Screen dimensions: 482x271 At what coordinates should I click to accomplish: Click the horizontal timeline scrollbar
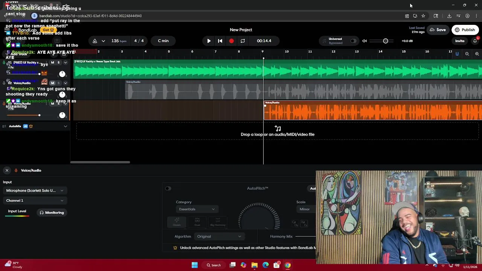point(100,162)
